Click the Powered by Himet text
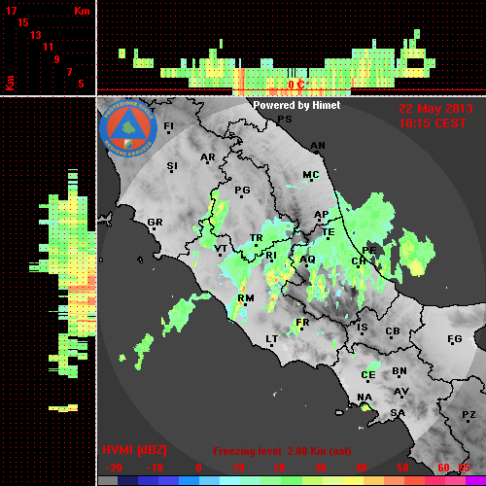 [296, 105]
